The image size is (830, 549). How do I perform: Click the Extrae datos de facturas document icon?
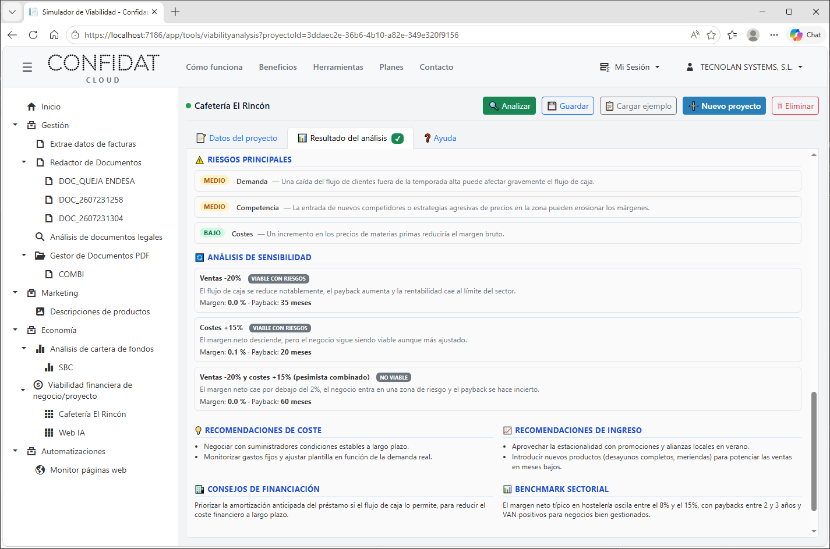coord(40,144)
